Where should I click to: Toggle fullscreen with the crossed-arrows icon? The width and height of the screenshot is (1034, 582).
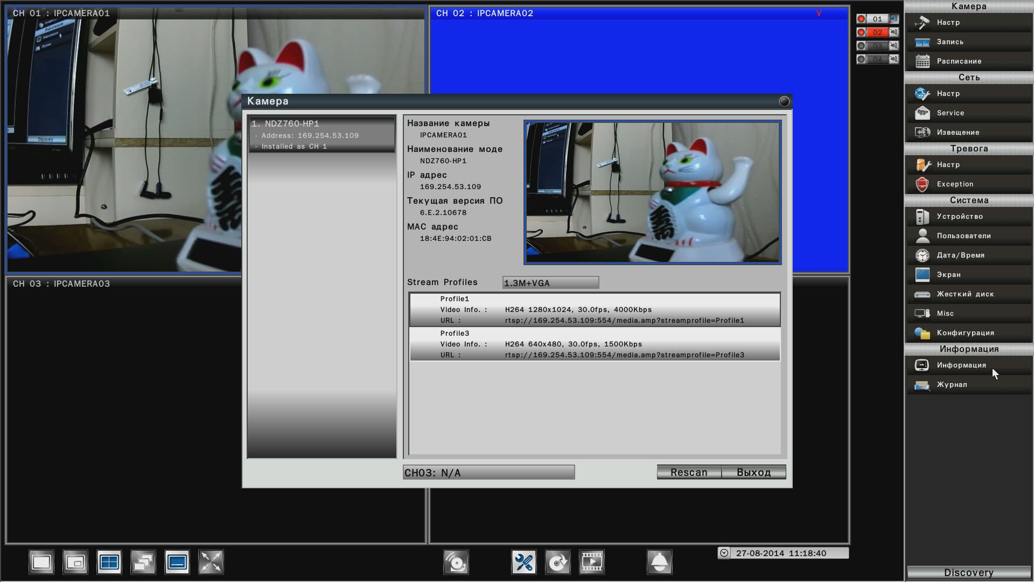[x=211, y=563]
